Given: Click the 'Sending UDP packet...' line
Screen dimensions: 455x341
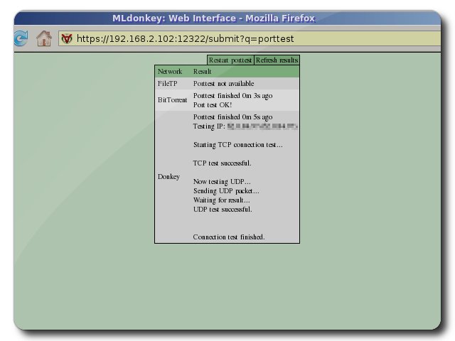Looking at the screenshot, I should click(226, 191).
